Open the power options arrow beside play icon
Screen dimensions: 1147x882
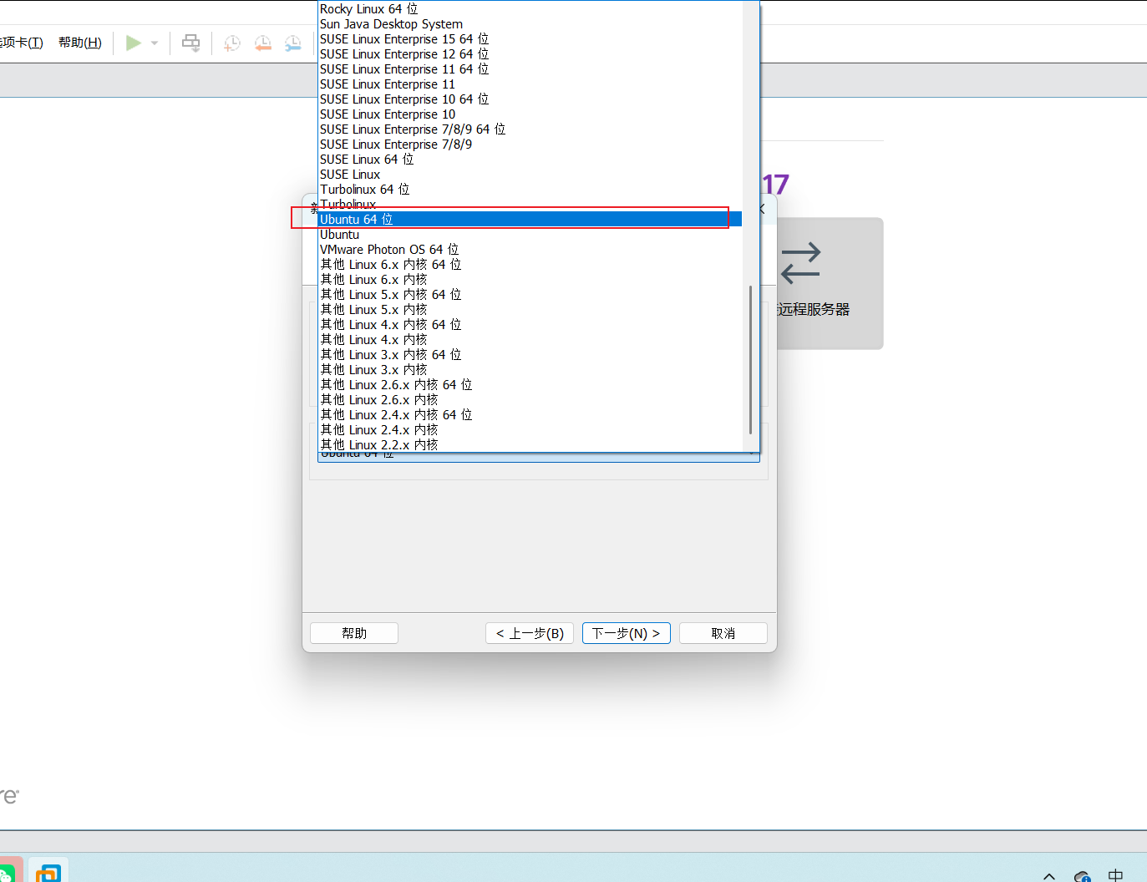click(x=155, y=43)
